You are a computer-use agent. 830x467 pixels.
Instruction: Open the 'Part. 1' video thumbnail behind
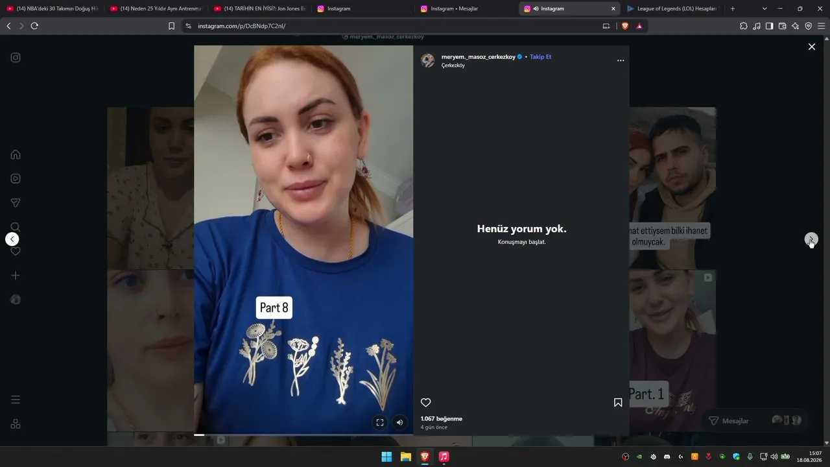[x=673, y=350]
